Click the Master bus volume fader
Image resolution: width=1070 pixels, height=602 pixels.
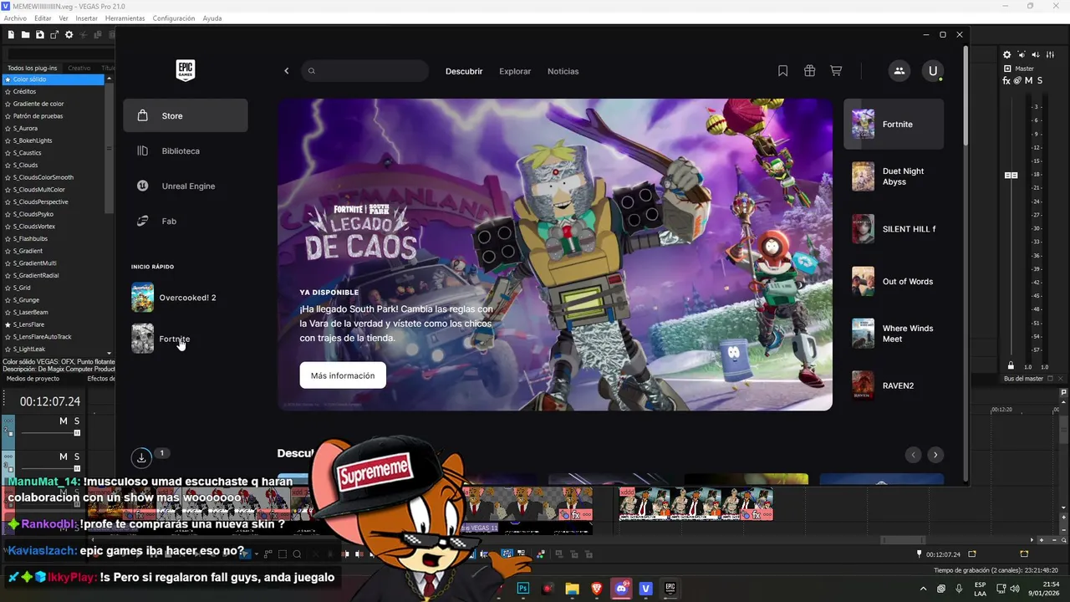coord(1011,175)
